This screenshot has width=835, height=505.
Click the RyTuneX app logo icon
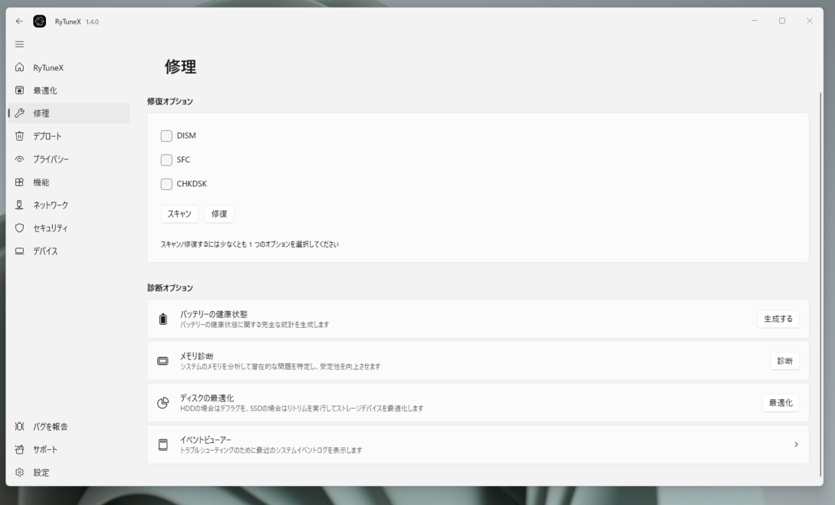40,21
